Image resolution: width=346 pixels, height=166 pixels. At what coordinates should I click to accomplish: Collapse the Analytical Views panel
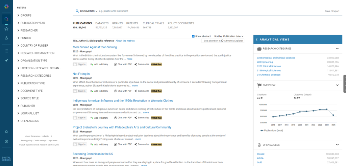tap(257, 40)
